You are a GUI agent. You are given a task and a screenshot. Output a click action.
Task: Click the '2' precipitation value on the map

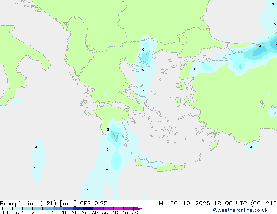click(260, 46)
